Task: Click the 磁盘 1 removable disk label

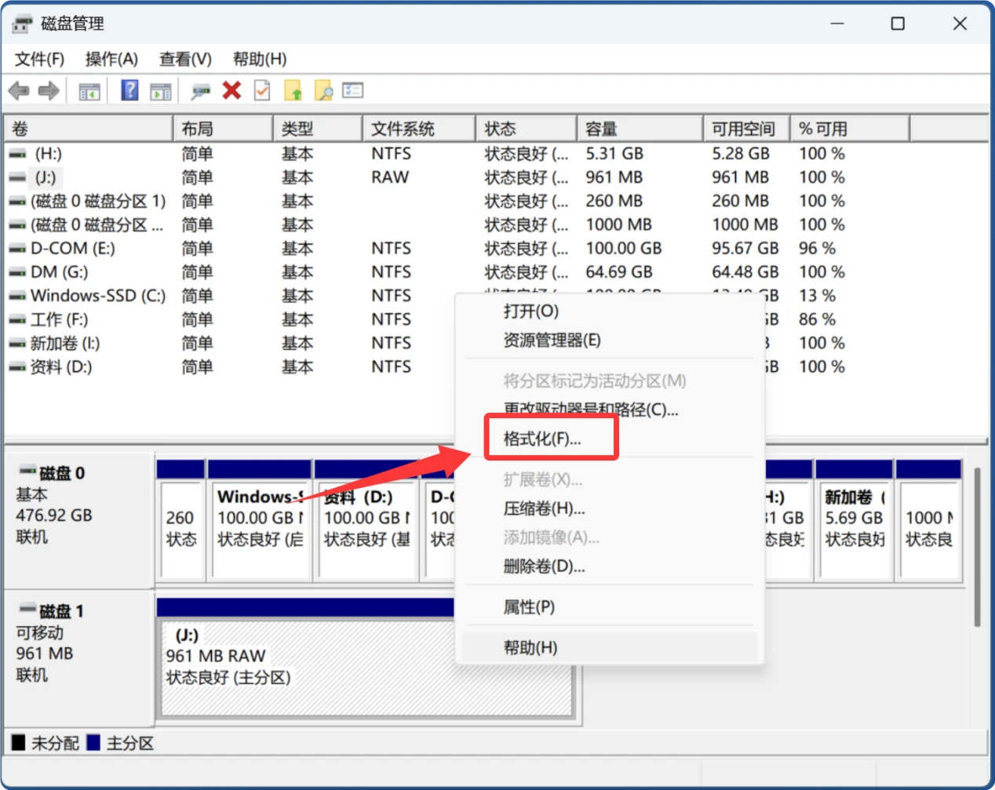Action: (59, 611)
